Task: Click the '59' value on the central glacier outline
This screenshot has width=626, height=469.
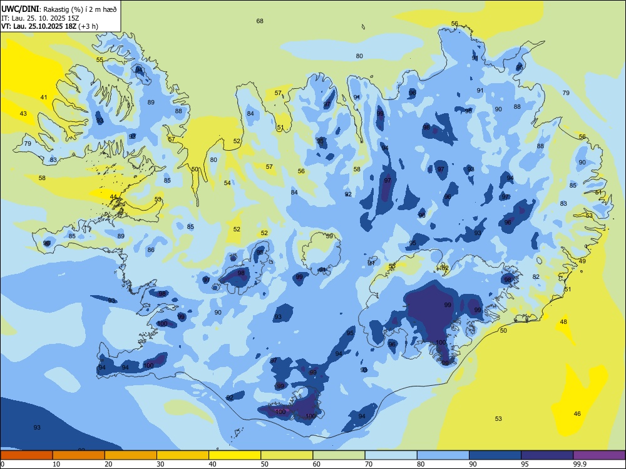Action: coord(329,236)
